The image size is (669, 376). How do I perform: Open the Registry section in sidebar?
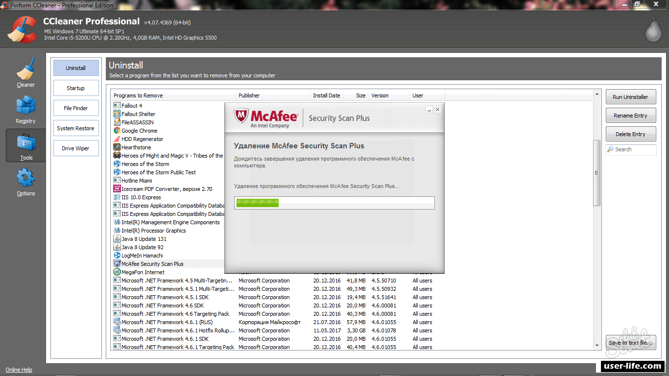25,109
